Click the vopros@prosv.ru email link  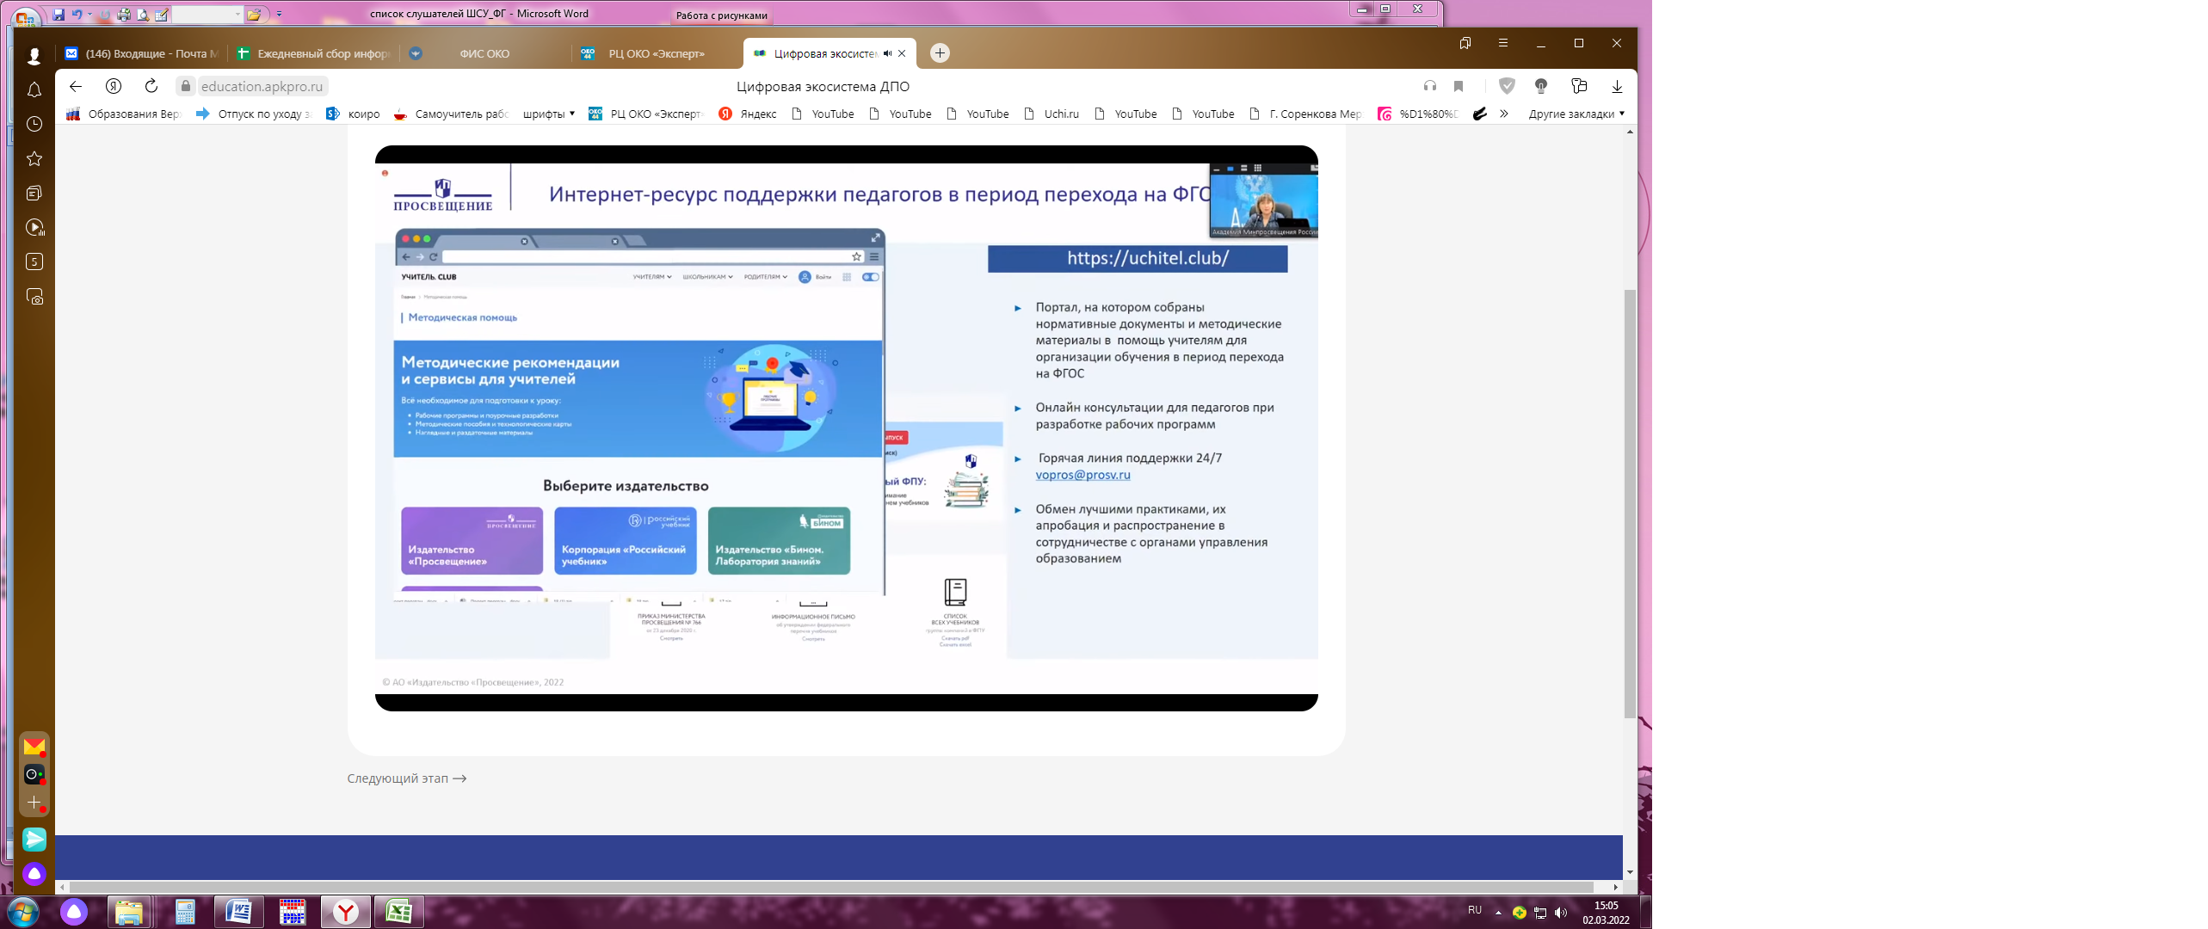pos(1082,475)
